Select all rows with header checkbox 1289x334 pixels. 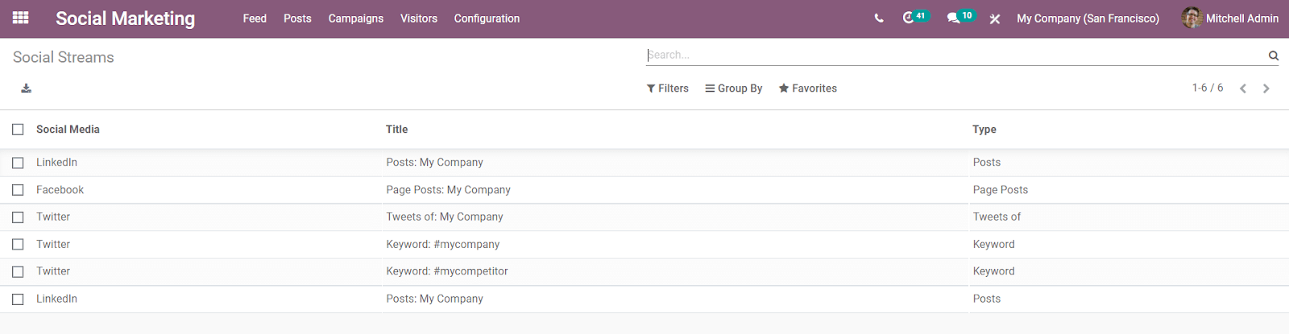(x=18, y=130)
